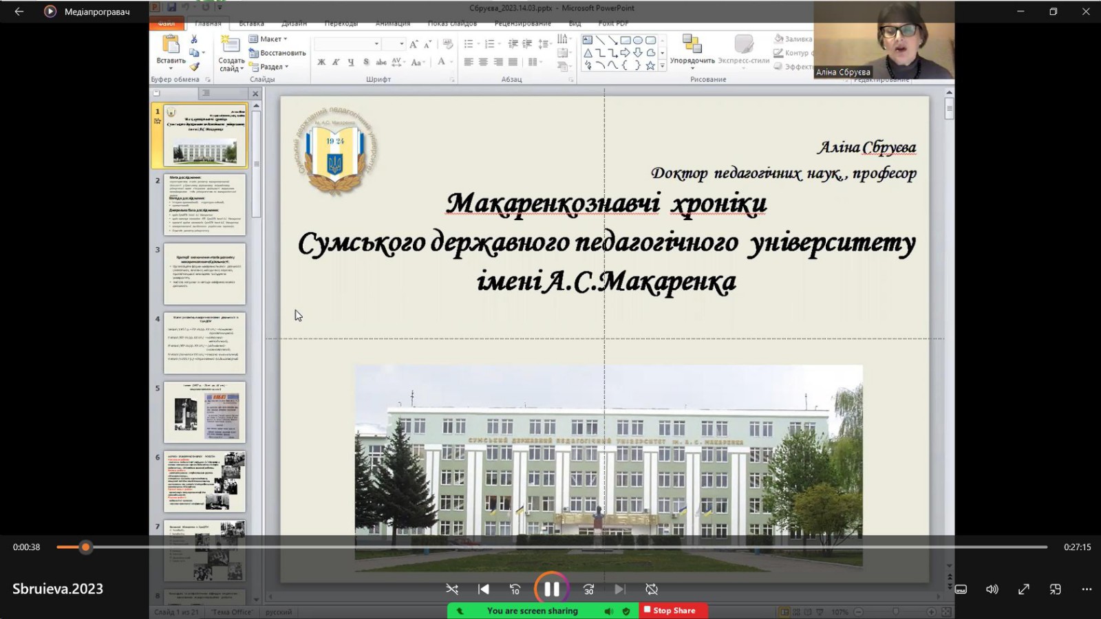
Task: Toggle repeat mode in media player
Action: pyautogui.click(x=652, y=589)
